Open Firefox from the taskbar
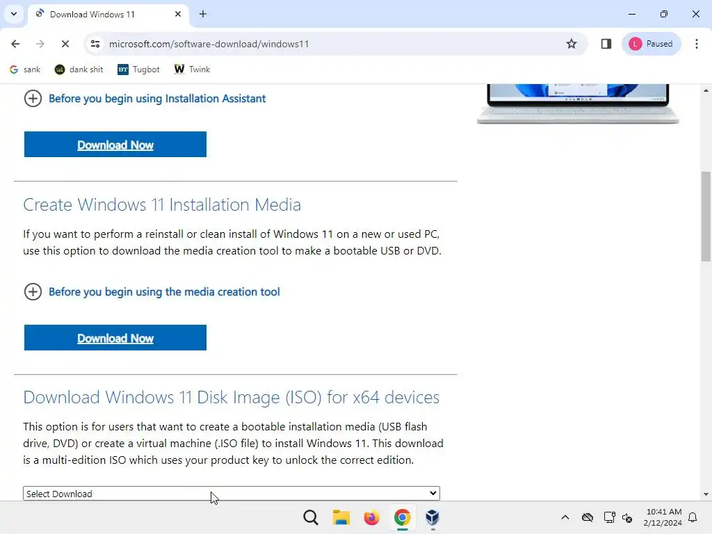Viewport: 712px width, 534px height. click(x=371, y=517)
